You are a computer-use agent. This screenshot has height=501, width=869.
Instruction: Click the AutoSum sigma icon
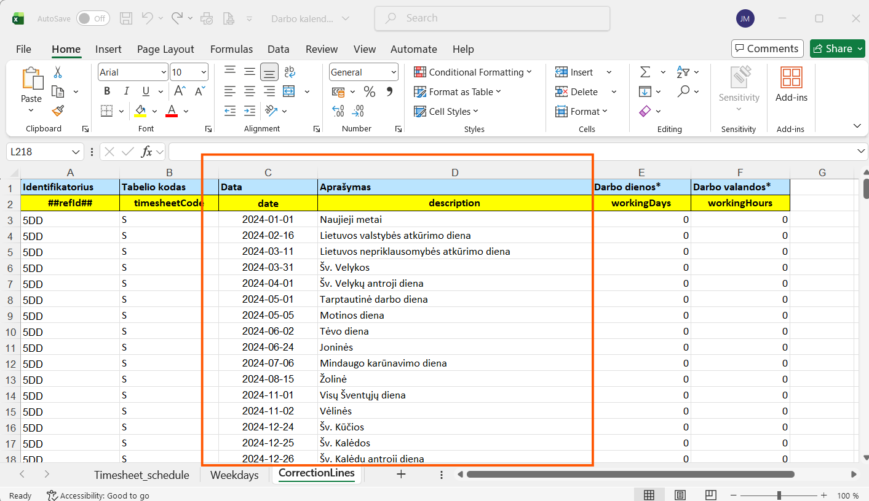coord(645,72)
